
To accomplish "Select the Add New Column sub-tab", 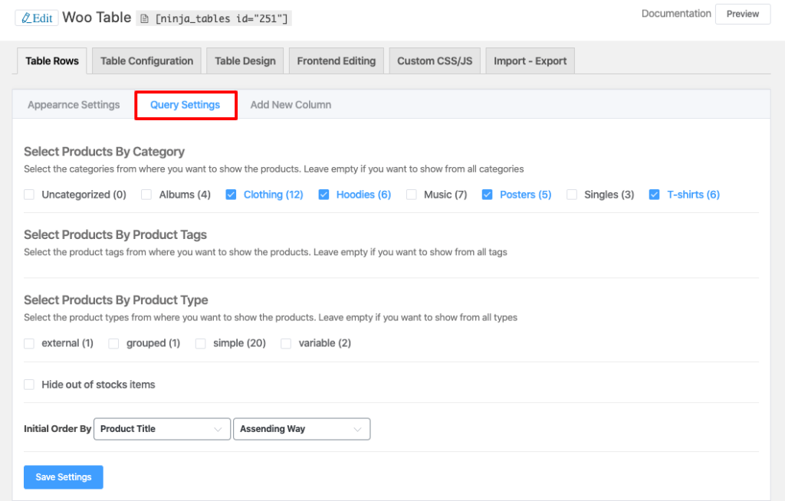I will 291,105.
